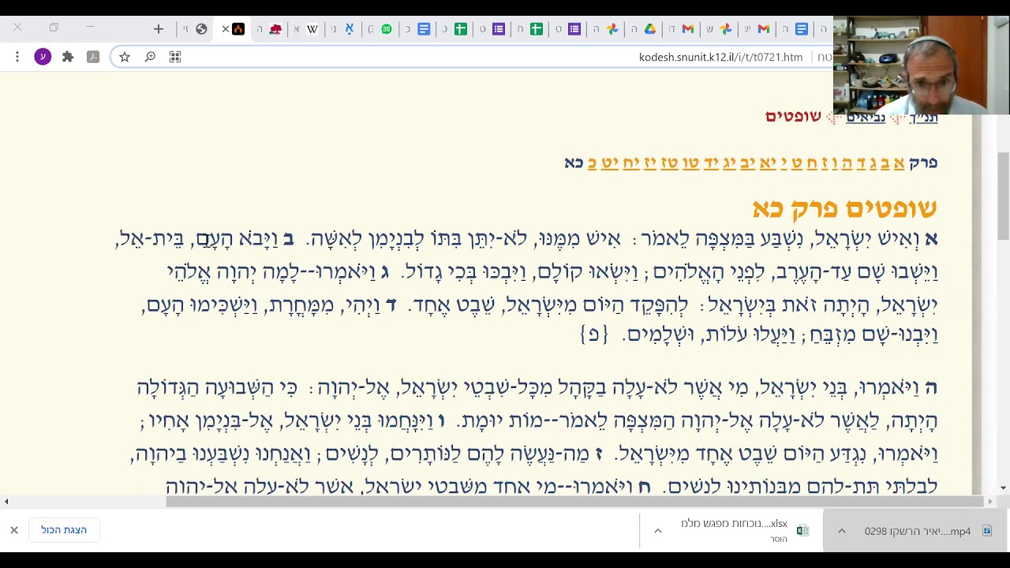Go to chapter כ in the chapter list
This screenshot has width=1010, height=568.
pyautogui.click(x=593, y=163)
